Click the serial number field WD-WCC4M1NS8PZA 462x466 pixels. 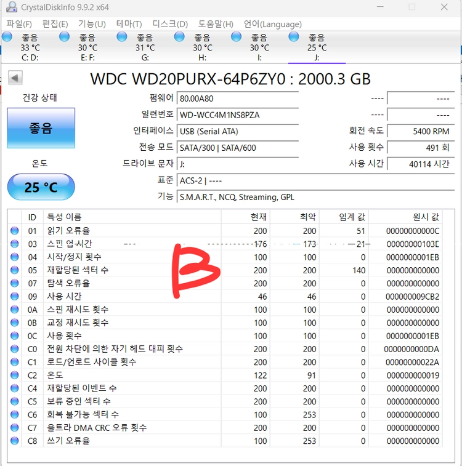(x=238, y=114)
